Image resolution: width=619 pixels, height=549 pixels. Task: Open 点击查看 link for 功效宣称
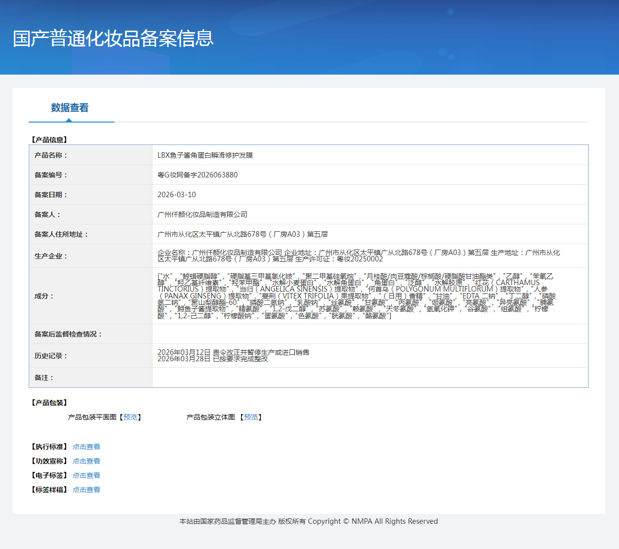click(x=86, y=461)
